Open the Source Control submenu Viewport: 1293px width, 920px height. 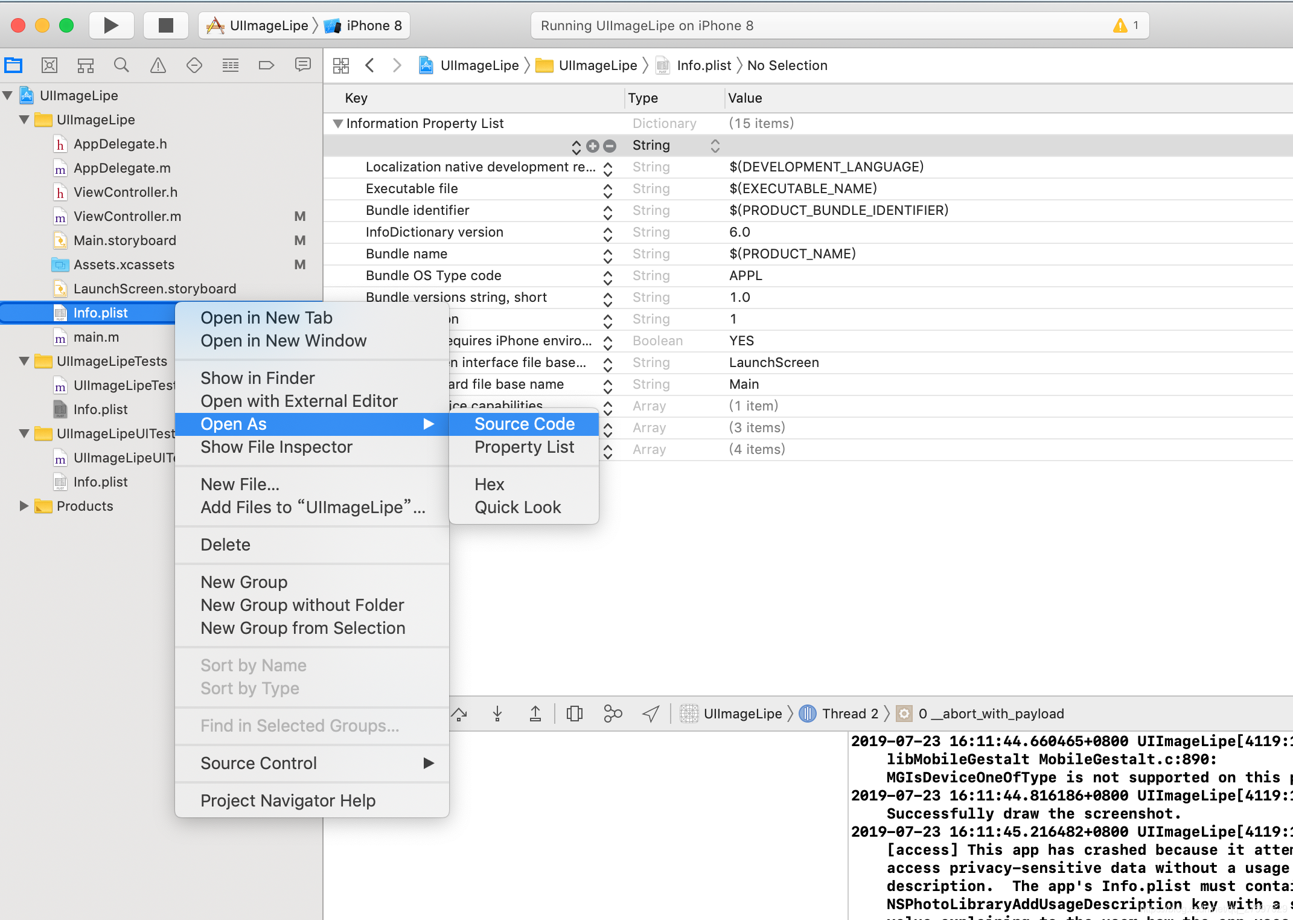tap(312, 763)
